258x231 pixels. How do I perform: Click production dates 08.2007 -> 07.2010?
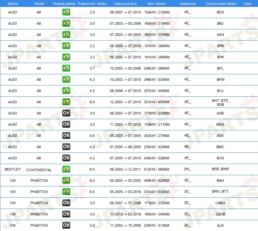pyautogui.click(x=125, y=12)
